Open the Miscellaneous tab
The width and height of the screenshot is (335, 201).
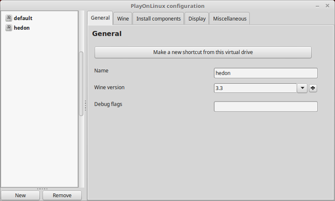tap(230, 19)
